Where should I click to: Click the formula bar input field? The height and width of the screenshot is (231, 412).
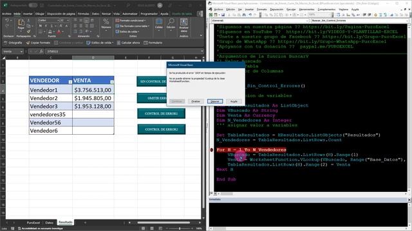[123, 51]
